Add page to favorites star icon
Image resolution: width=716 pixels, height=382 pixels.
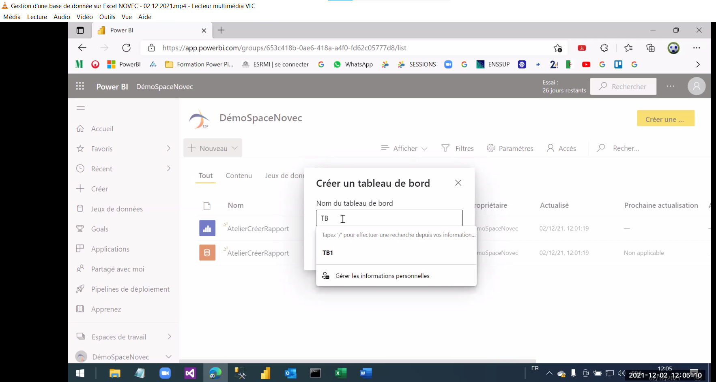point(558,48)
